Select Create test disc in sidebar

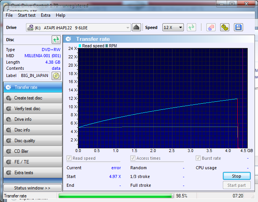click(x=32, y=98)
